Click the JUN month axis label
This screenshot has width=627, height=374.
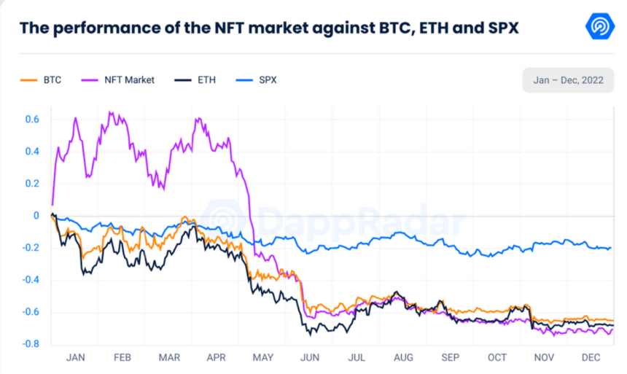(x=310, y=357)
